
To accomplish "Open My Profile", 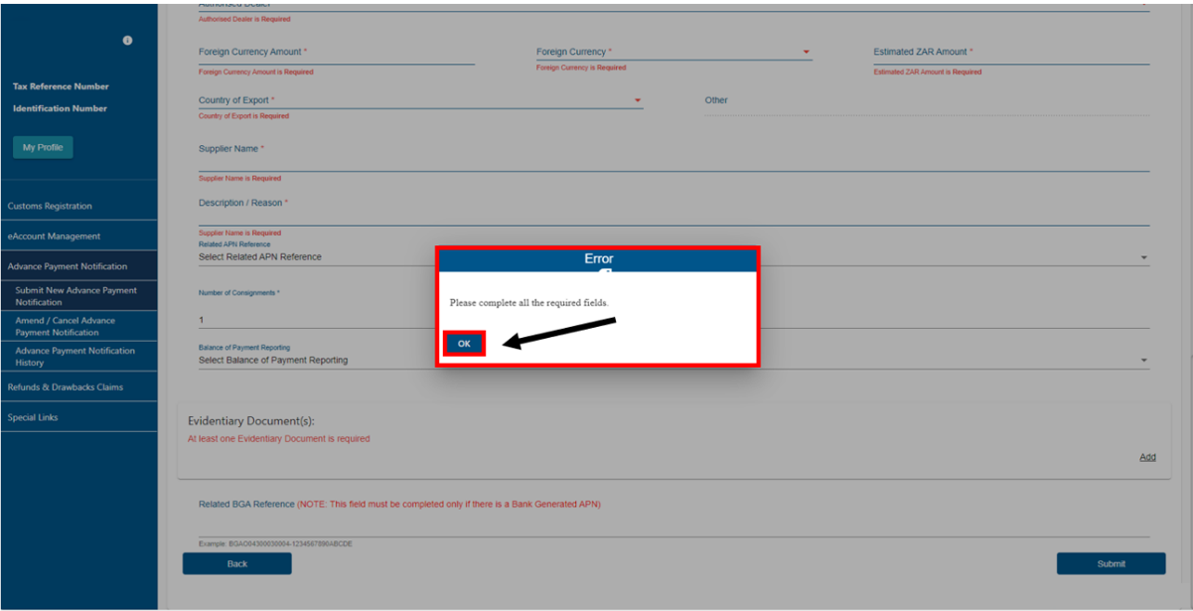I will coord(43,147).
